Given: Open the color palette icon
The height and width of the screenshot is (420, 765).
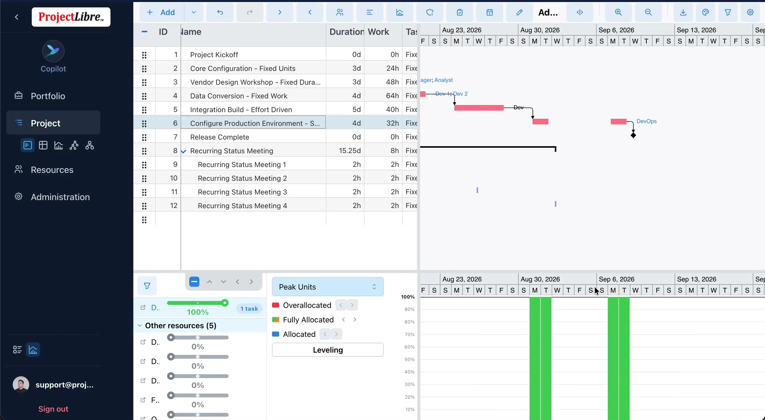Looking at the screenshot, I should 706,12.
